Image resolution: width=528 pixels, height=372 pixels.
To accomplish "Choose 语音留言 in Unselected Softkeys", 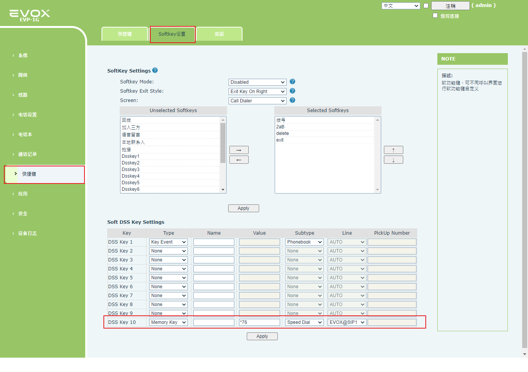I will click(x=170, y=135).
